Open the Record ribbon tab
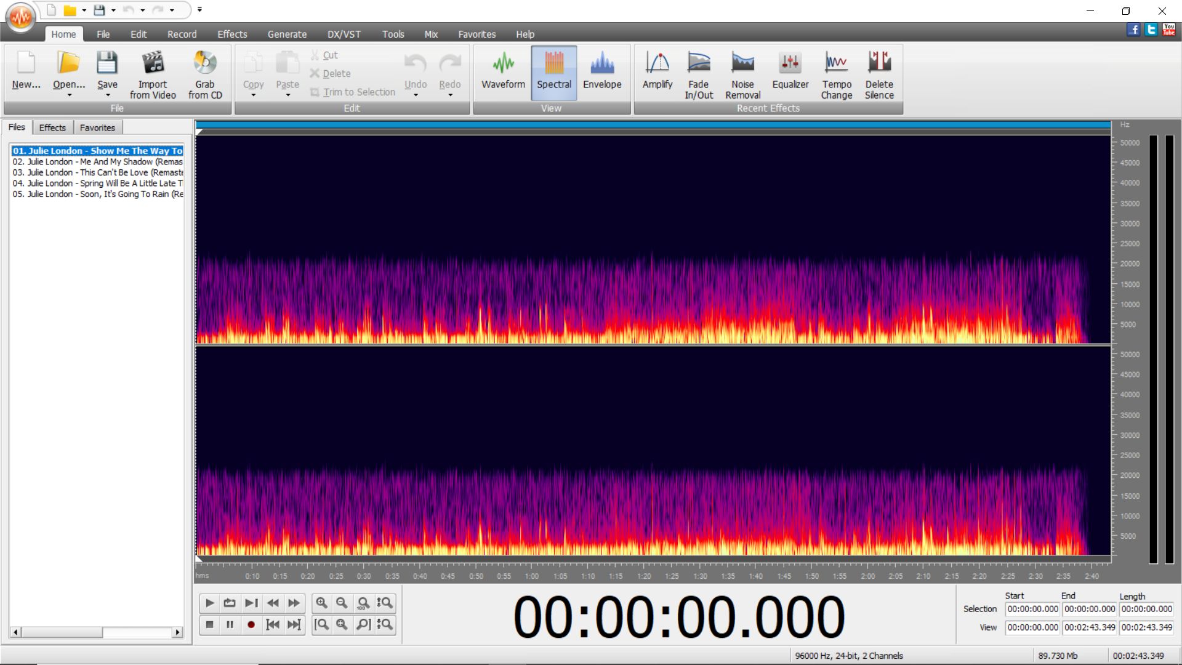Image resolution: width=1182 pixels, height=665 pixels. click(x=182, y=34)
